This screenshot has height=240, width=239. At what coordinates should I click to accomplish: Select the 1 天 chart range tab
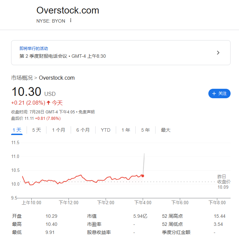click(x=17, y=130)
